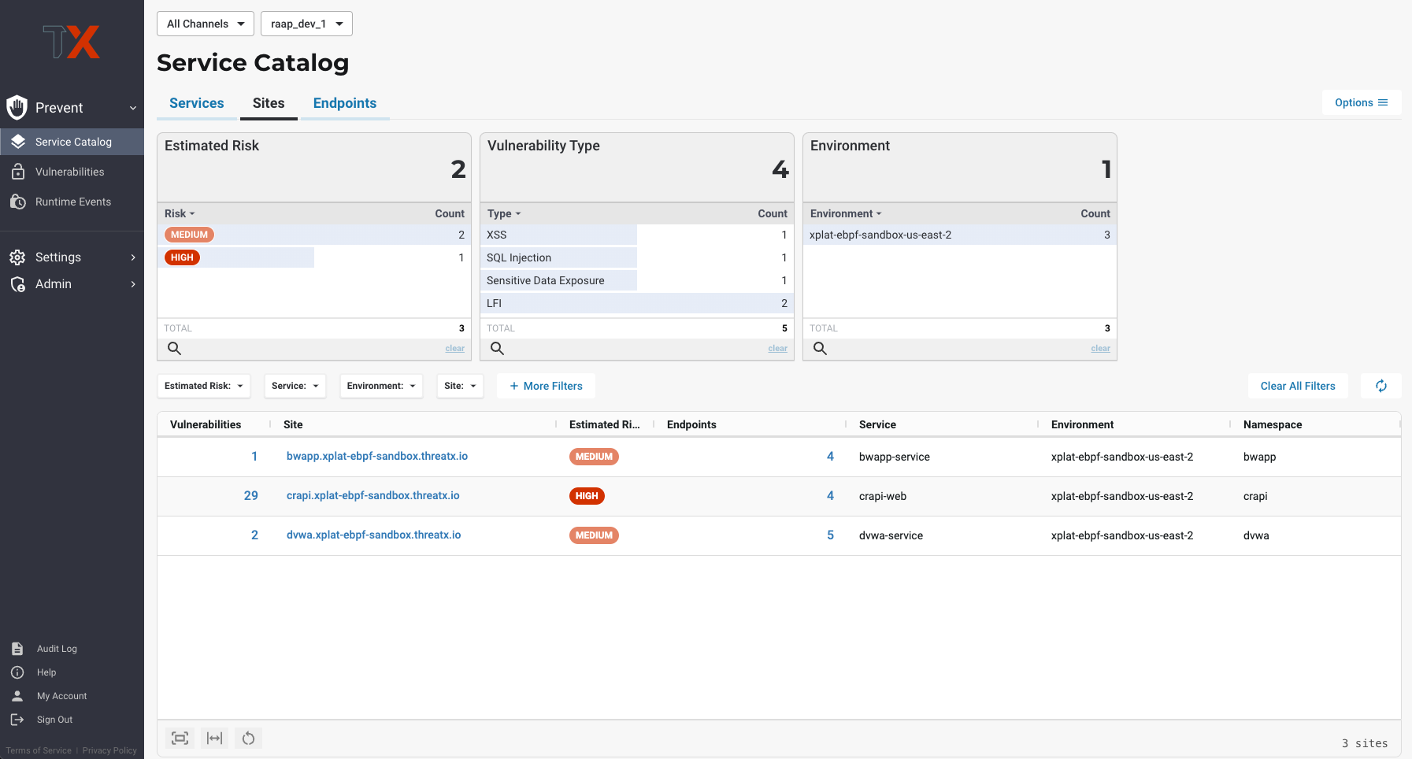Sort by the Type column header
This screenshot has width=1412, height=759.
tap(504, 213)
